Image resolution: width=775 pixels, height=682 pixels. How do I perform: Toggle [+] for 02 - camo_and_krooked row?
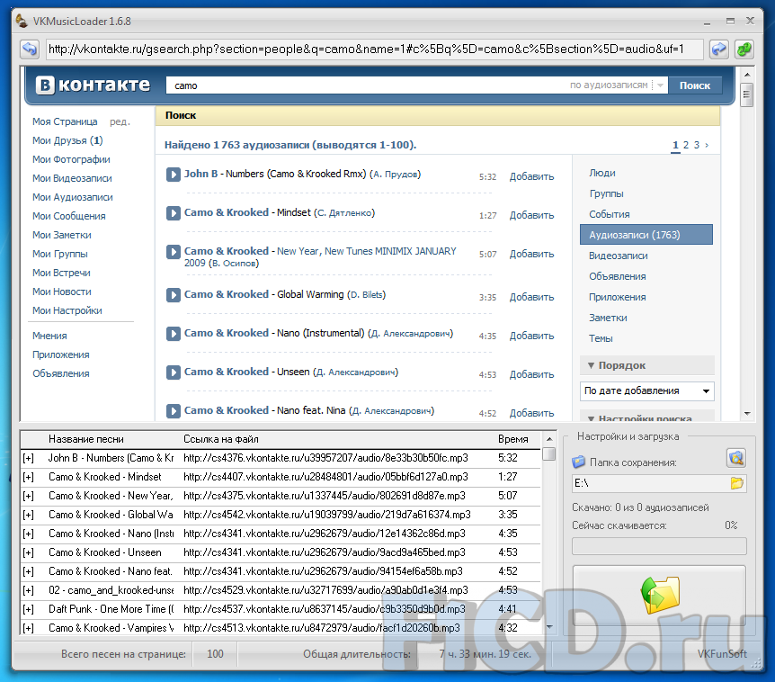28,590
